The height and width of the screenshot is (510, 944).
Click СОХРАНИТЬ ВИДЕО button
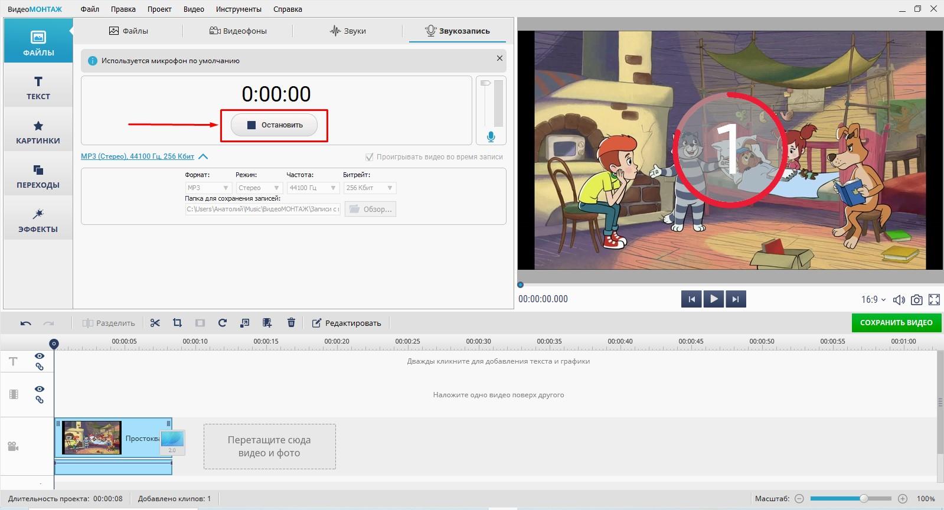tap(896, 322)
